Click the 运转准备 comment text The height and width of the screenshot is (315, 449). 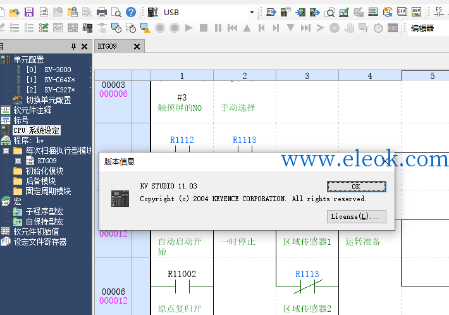pyautogui.click(x=363, y=242)
